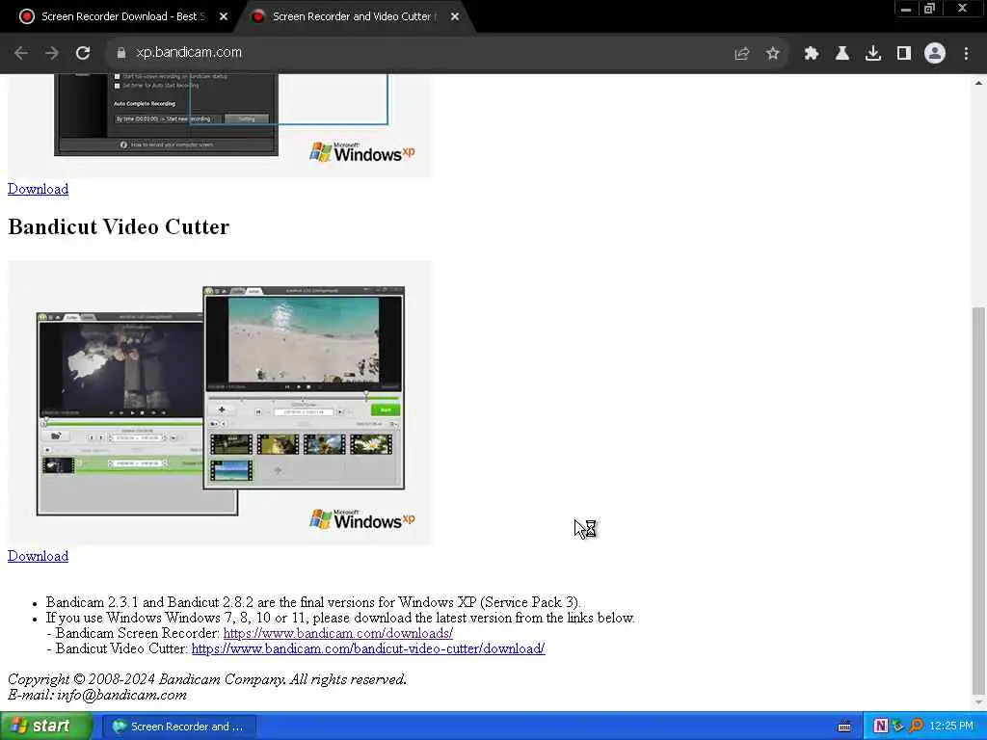Click Copyright 2008-2024 Bandicam Company text
The image size is (987, 740).
pos(208,679)
